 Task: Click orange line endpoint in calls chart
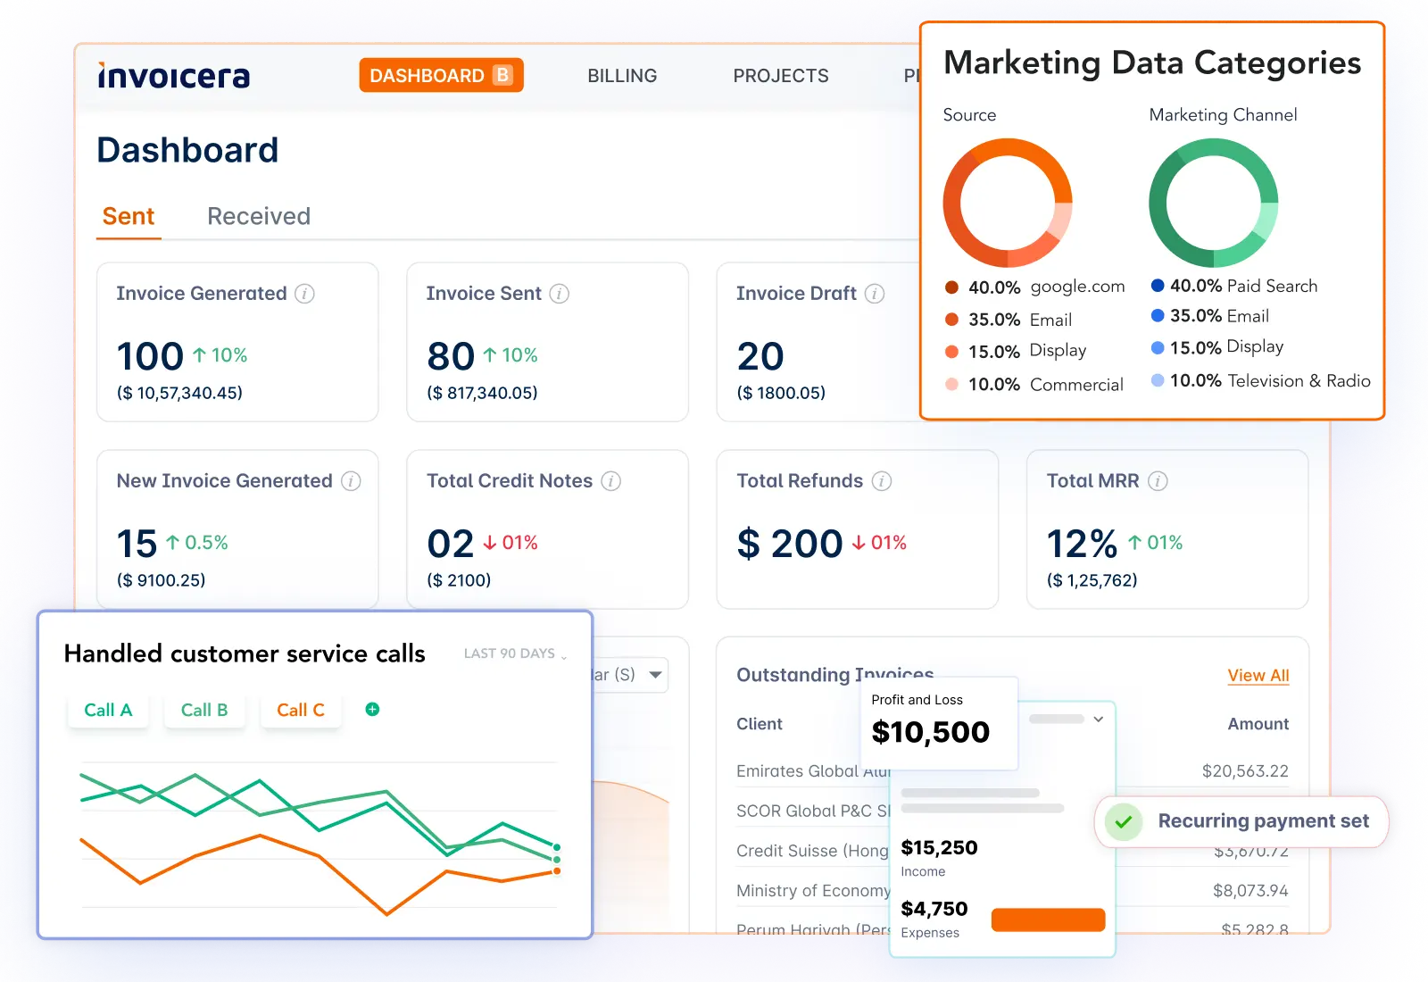click(557, 871)
